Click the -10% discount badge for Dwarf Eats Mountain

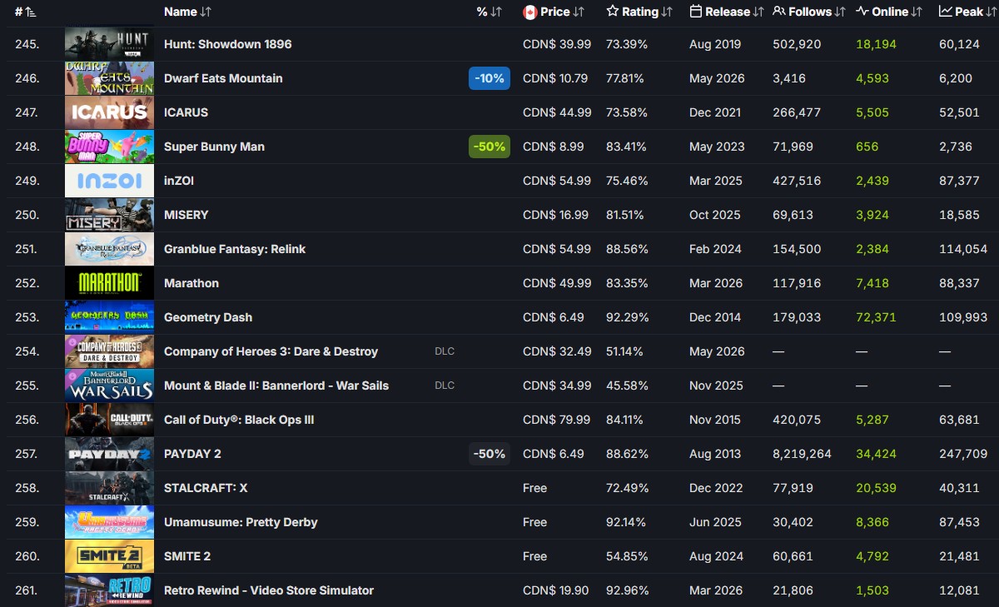tap(490, 78)
